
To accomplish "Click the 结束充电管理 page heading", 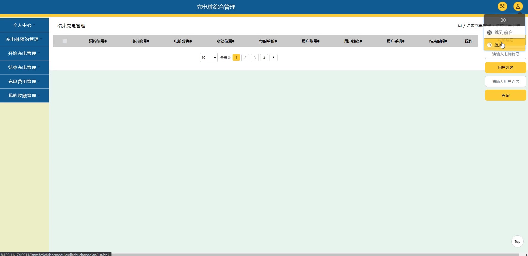I will tap(71, 26).
